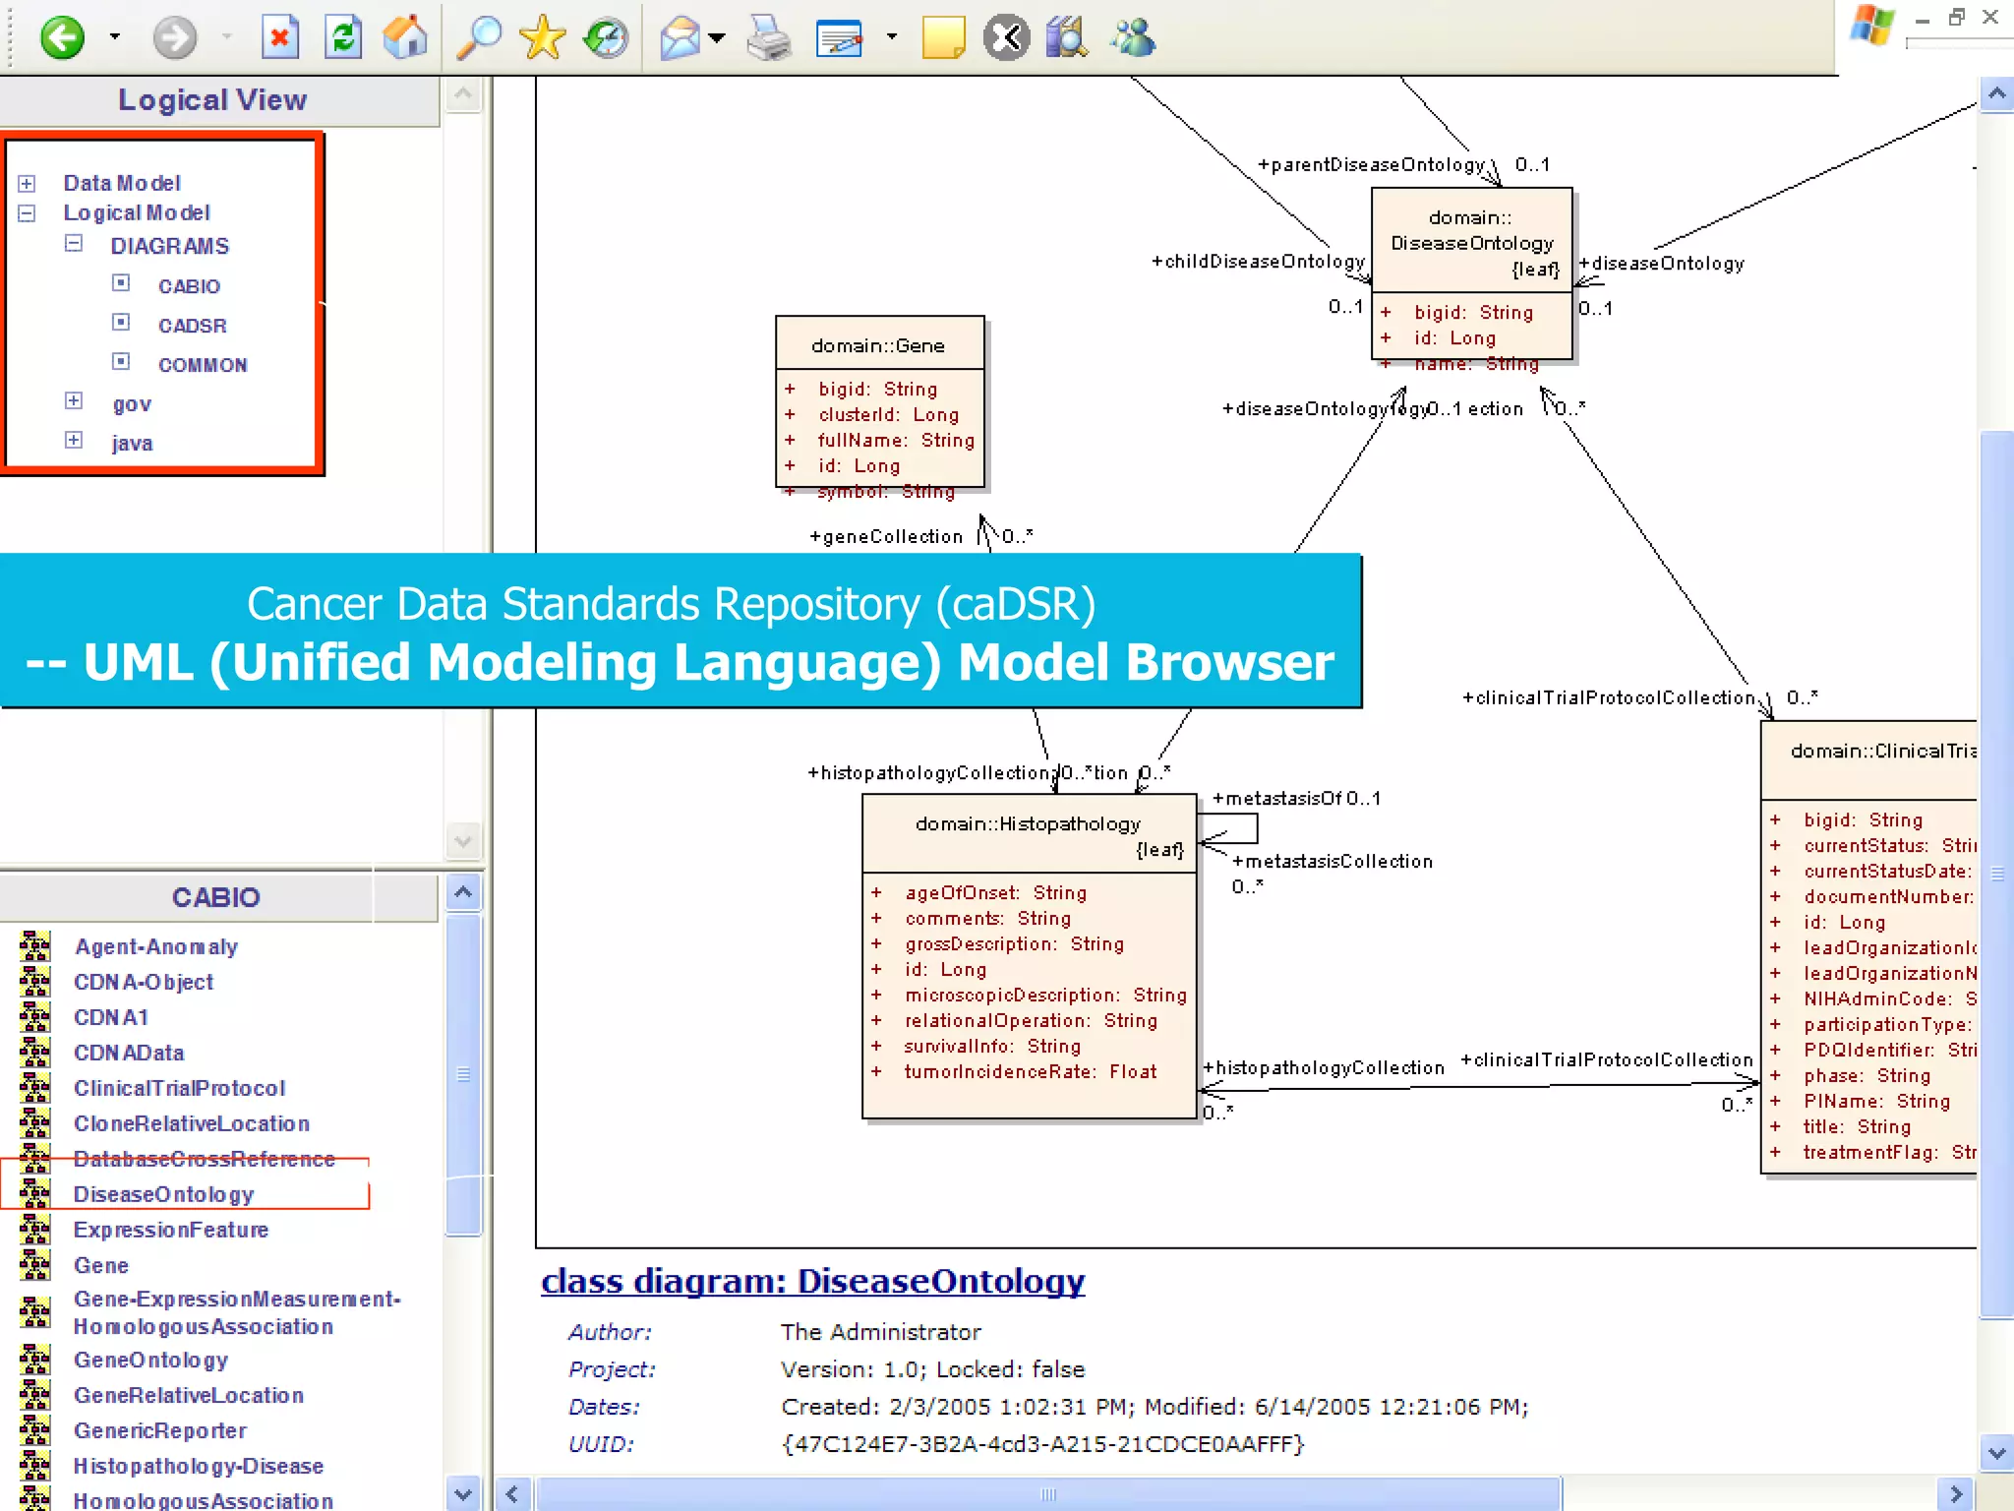Click the Print icon
Viewport: 2014px width, 1511px height.
769,37
